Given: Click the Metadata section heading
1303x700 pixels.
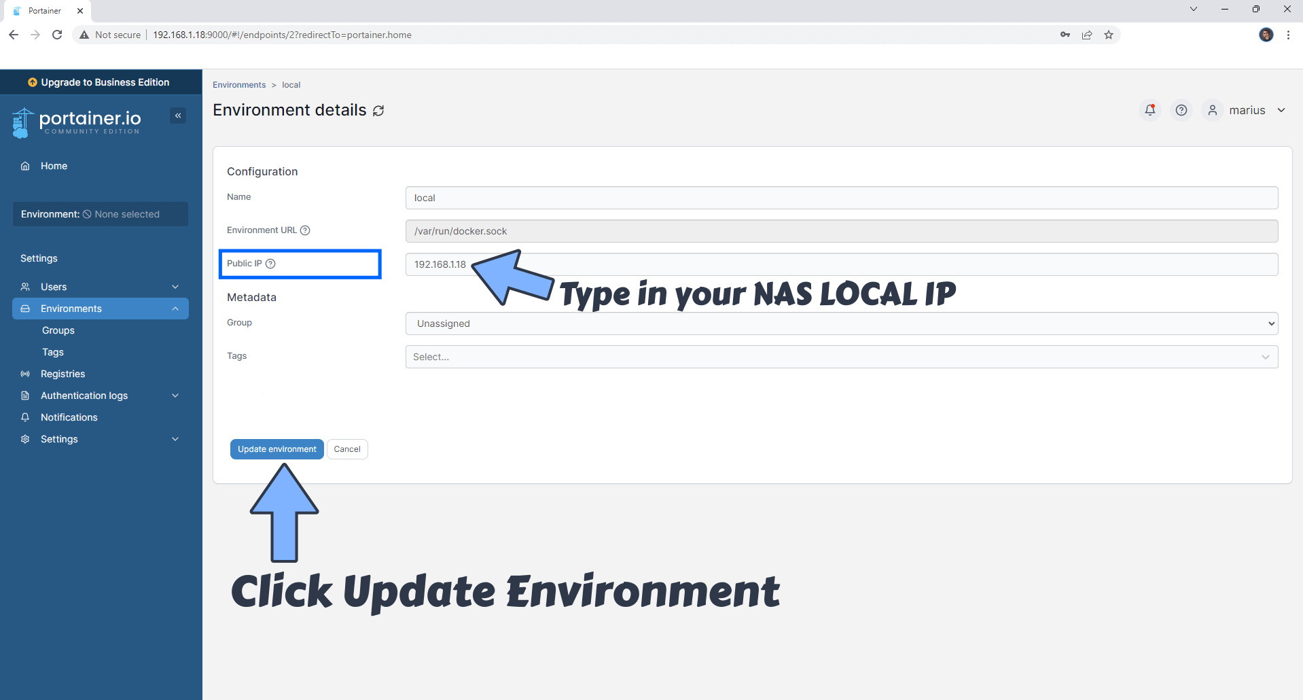Looking at the screenshot, I should 251,297.
